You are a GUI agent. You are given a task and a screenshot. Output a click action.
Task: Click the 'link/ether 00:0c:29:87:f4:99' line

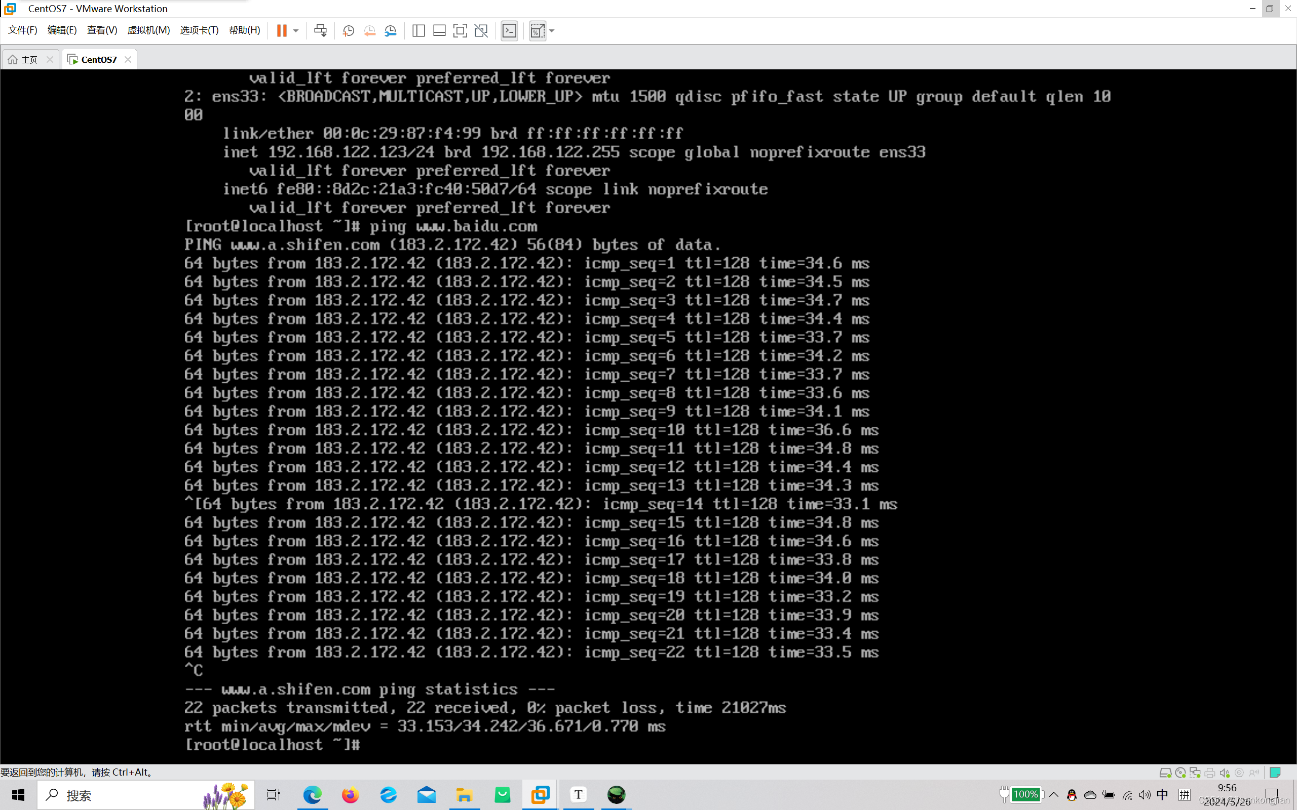coord(453,133)
